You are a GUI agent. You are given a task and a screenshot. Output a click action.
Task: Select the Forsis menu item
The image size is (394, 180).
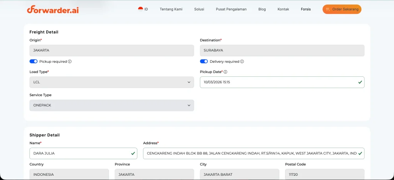tap(306, 9)
